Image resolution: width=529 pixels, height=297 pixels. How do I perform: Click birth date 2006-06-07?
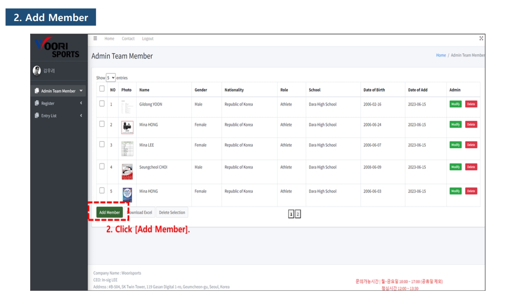tap(372, 145)
